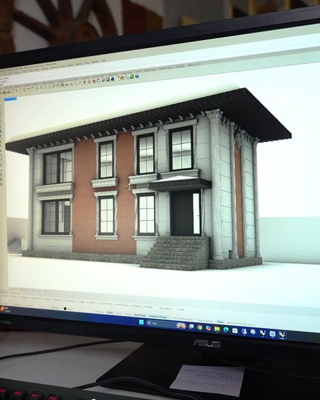Toggle the Polysurfaces selection filter checkbox

[35, 298]
